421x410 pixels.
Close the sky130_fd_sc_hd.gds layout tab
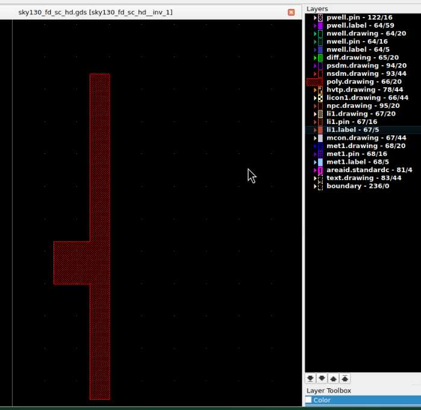click(292, 12)
